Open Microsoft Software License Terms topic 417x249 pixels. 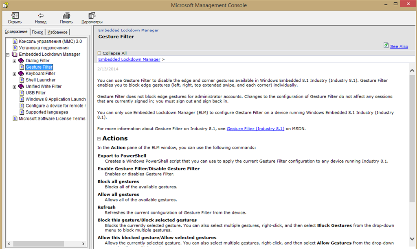coord(52,118)
